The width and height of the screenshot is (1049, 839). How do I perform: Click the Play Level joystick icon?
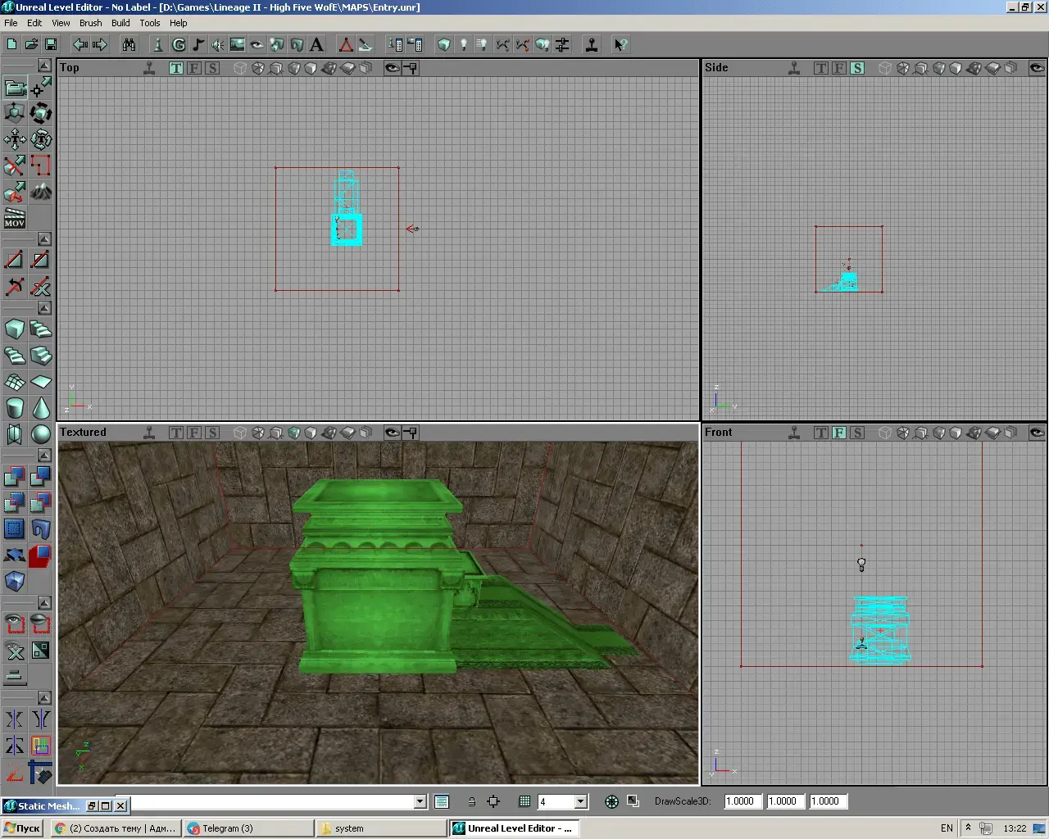(x=592, y=44)
